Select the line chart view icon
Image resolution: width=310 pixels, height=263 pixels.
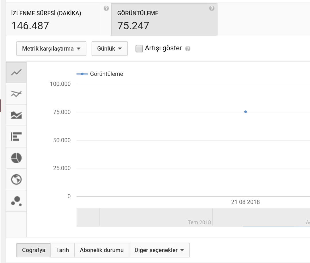16,72
